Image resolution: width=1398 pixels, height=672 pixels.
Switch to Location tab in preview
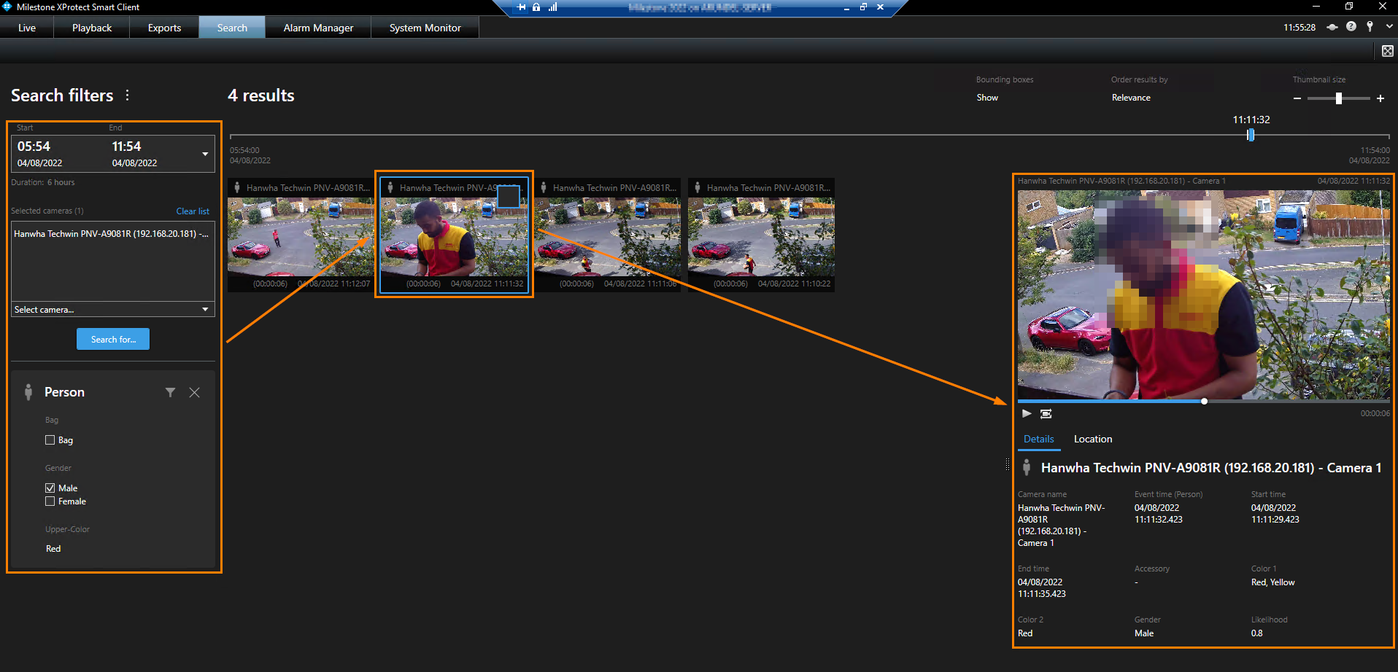point(1093,439)
